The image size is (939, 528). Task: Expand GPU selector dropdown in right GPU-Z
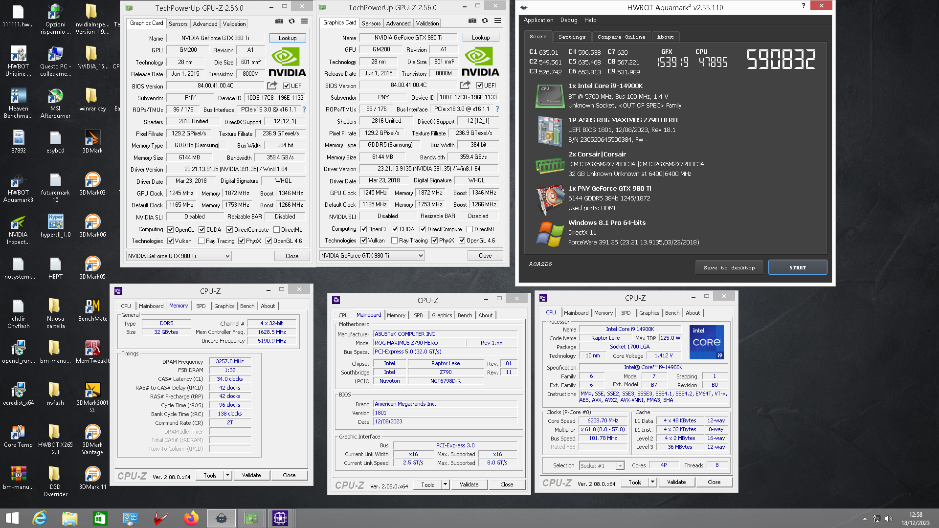421,256
